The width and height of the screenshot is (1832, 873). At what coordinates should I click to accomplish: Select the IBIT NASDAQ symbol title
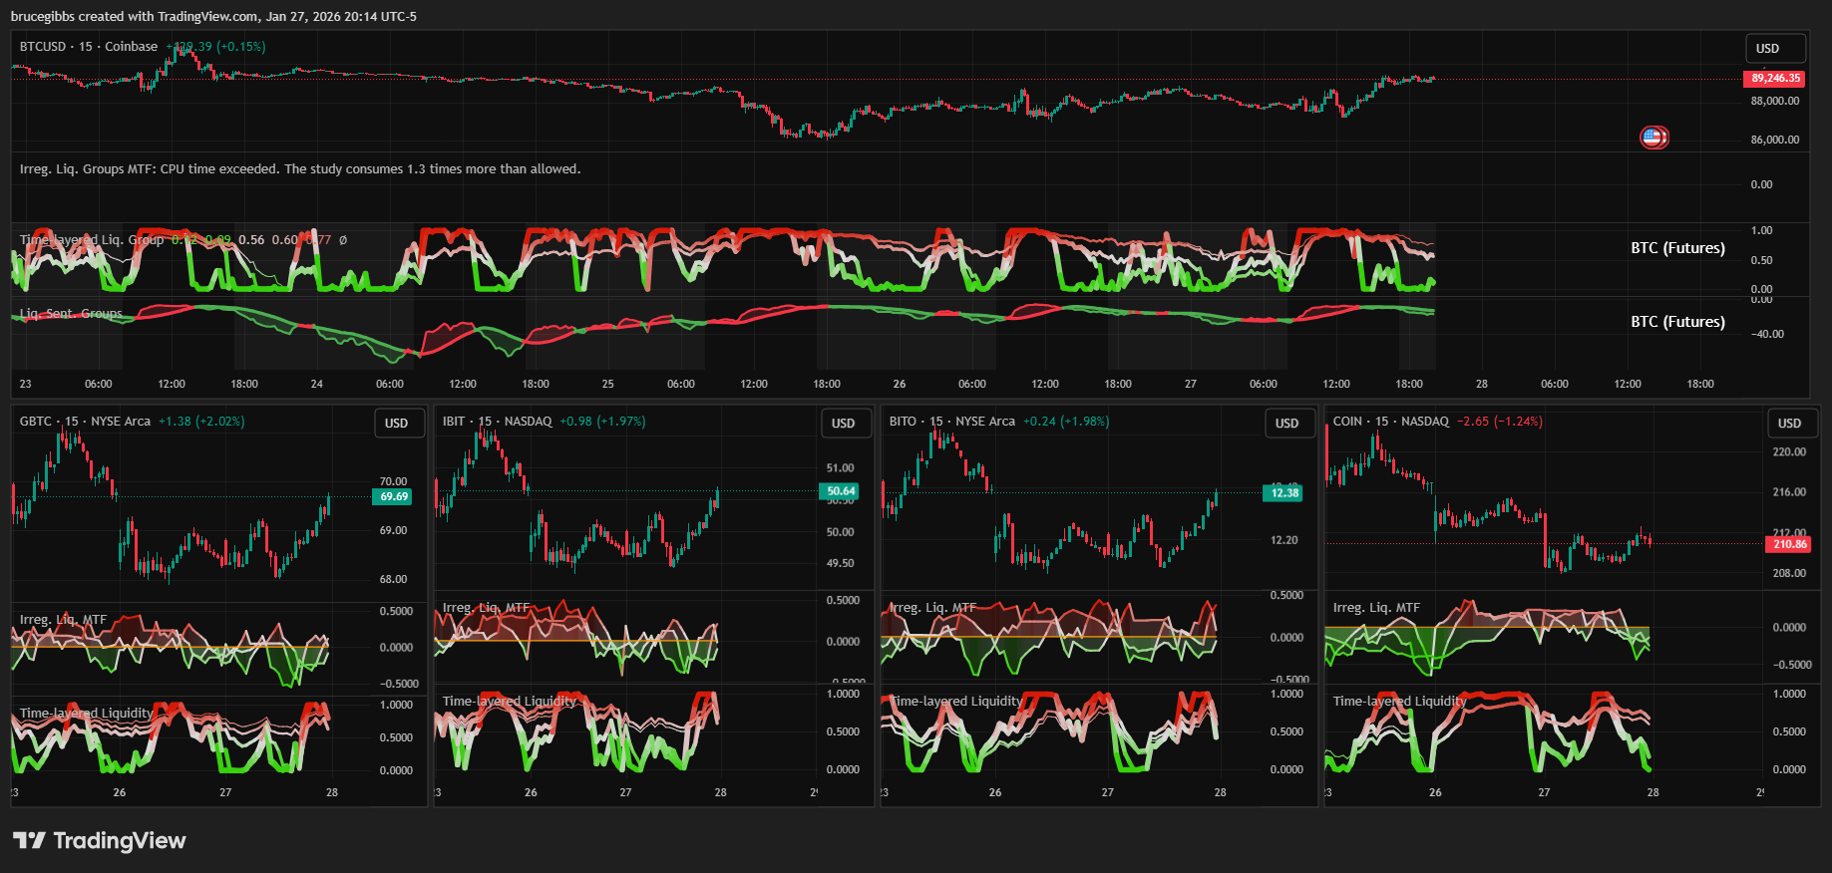point(497,422)
